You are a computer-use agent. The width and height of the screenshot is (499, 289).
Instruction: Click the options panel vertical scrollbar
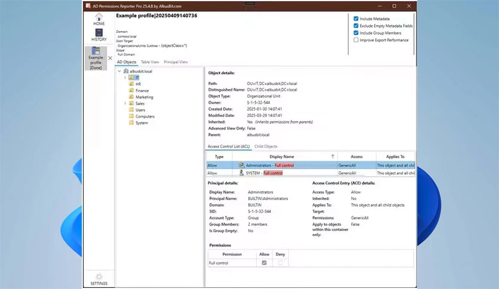coord(414,34)
